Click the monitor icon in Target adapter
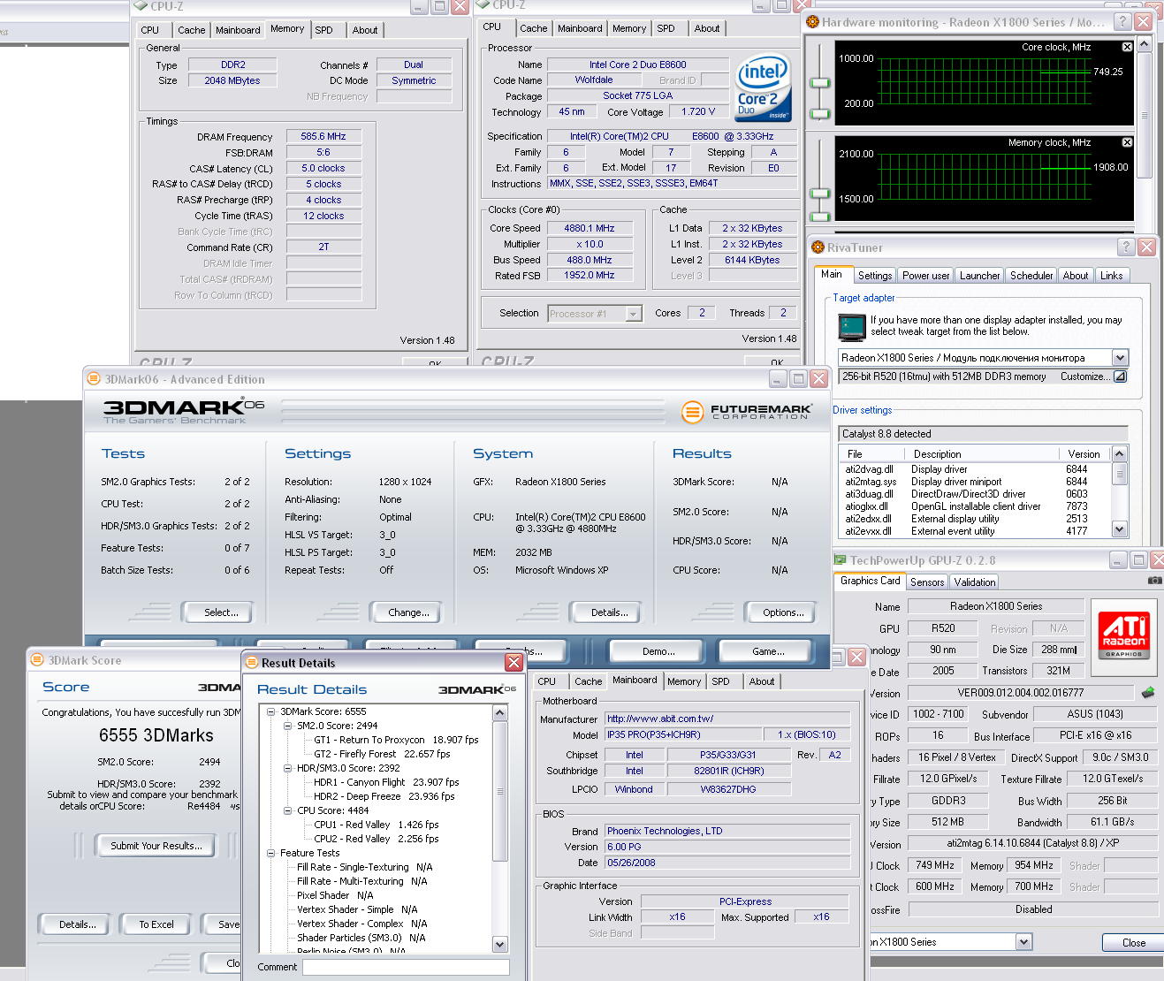Image resolution: width=1164 pixels, height=981 pixels. (x=852, y=327)
